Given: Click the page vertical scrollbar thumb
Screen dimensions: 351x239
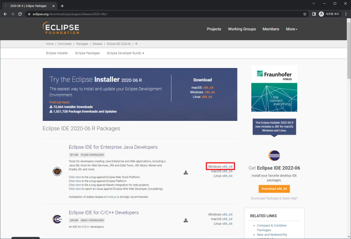Looking at the screenshot, I should (x=349, y=51).
